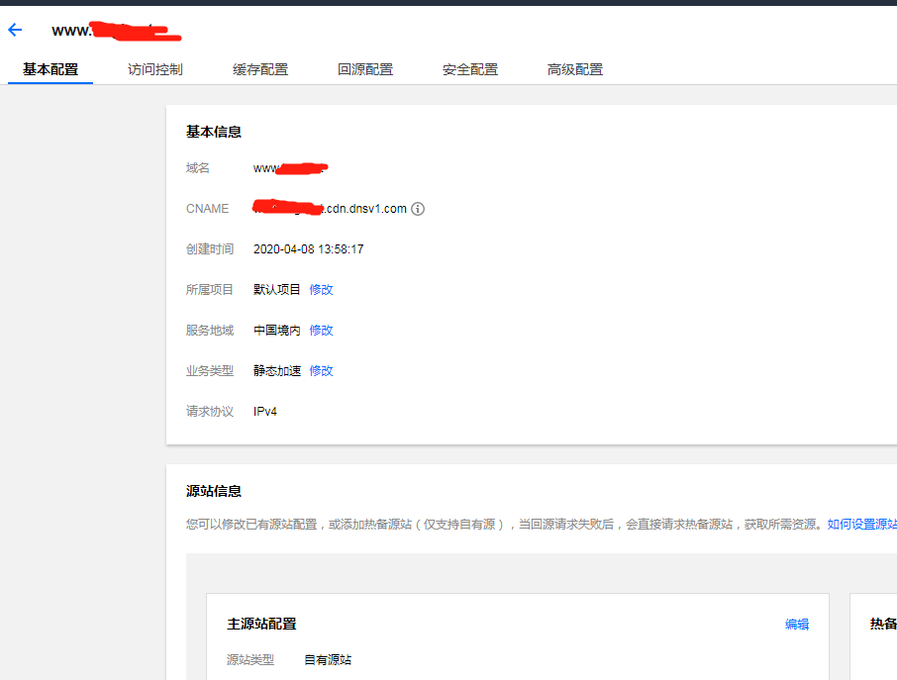Screen dimensions: 897x680
Task: Click the redacted domain title at top
Action: (x=116, y=31)
